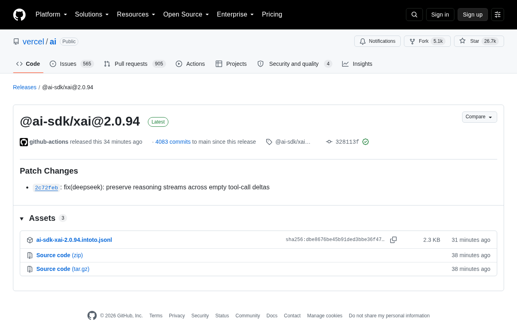This screenshot has width=517, height=323.
Task: Open commit 328113f link
Action: click(x=347, y=142)
